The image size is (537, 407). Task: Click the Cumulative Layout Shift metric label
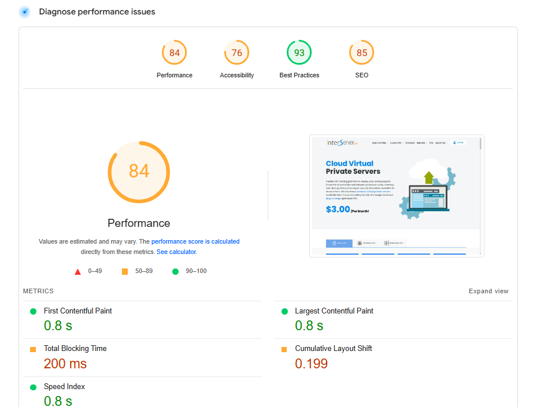(x=333, y=349)
